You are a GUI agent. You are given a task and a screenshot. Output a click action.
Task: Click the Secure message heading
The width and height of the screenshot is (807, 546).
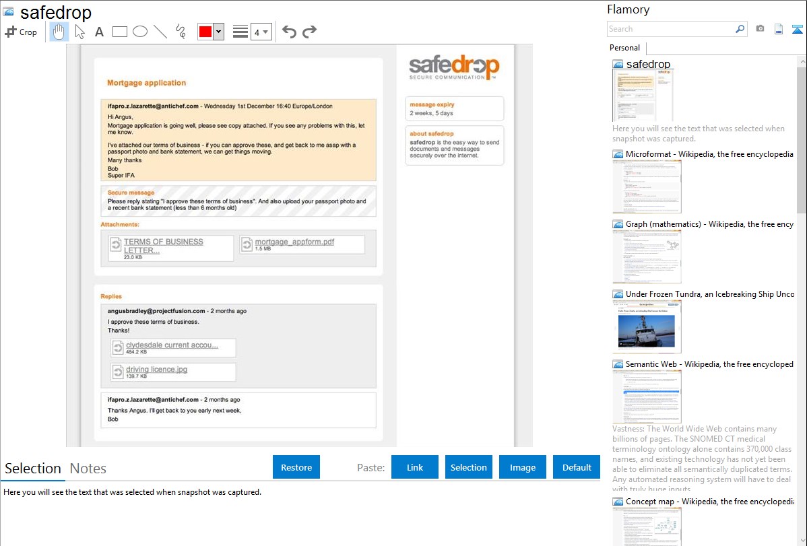point(131,193)
